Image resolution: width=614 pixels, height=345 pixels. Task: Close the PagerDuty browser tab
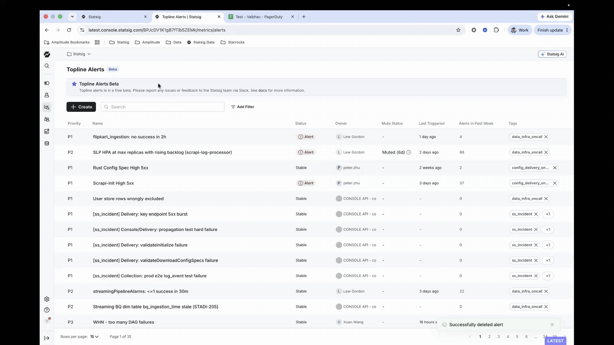(x=293, y=17)
